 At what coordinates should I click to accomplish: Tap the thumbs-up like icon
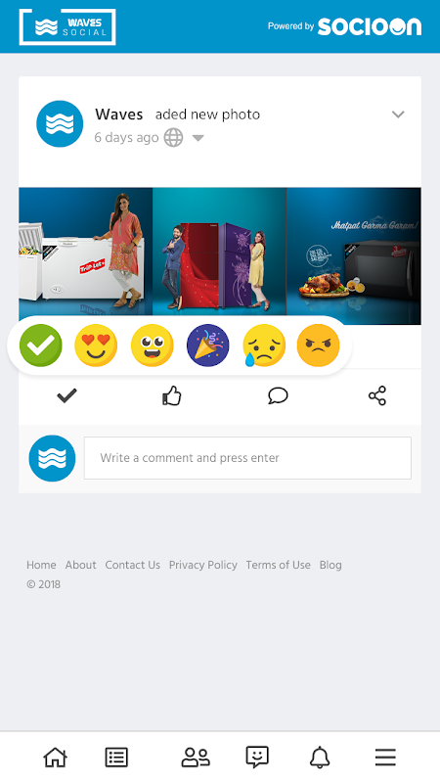coord(172,396)
